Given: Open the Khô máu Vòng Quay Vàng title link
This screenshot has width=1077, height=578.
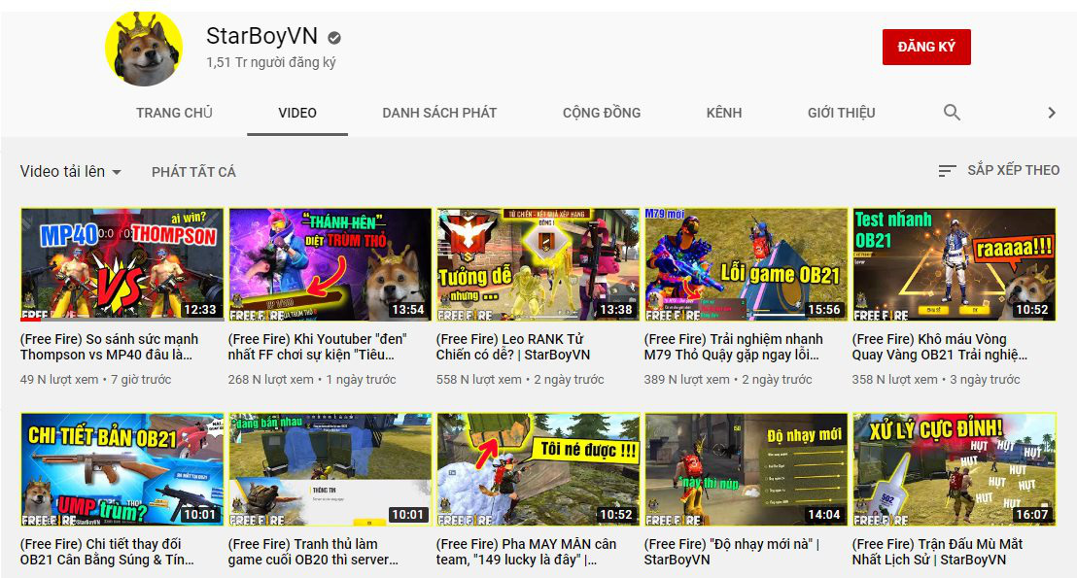Looking at the screenshot, I should (x=939, y=347).
